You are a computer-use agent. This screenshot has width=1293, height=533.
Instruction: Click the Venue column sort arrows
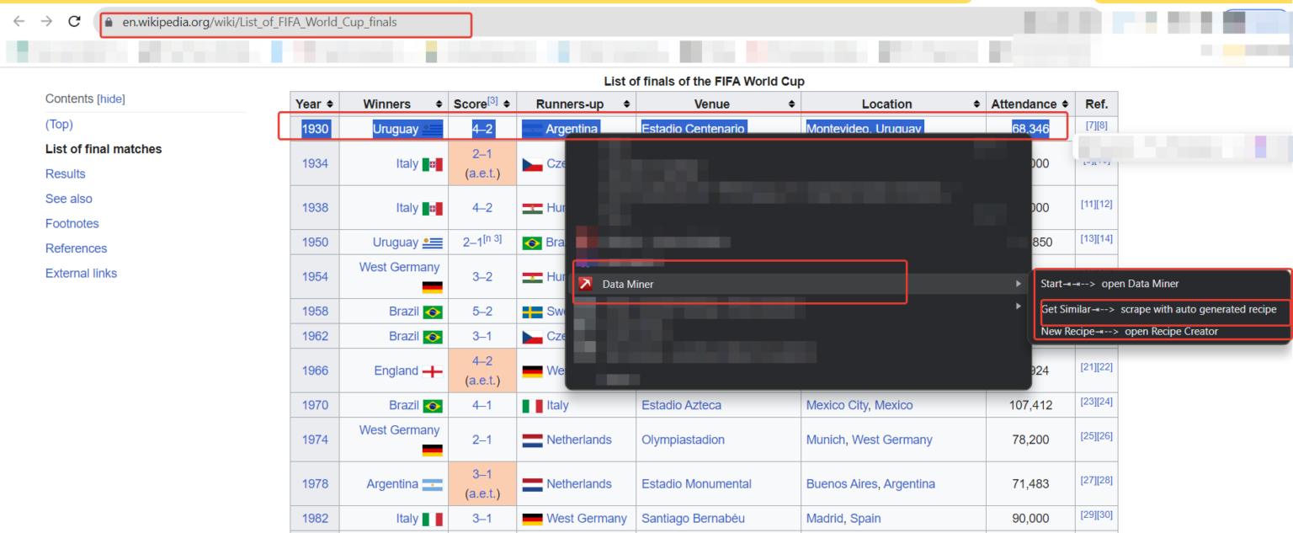[790, 104]
